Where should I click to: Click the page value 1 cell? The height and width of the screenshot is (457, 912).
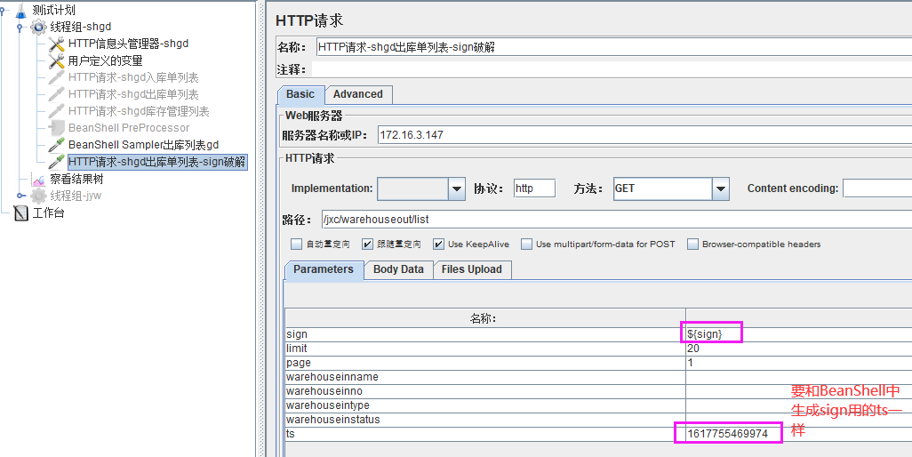[x=798, y=363]
